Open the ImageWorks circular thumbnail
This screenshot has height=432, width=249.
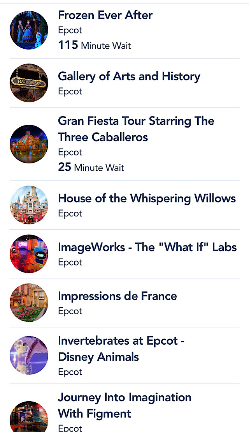click(29, 253)
